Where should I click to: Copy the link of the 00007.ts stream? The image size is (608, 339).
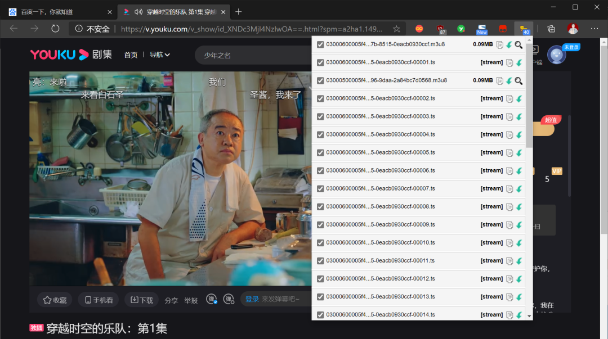pos(509,189)
